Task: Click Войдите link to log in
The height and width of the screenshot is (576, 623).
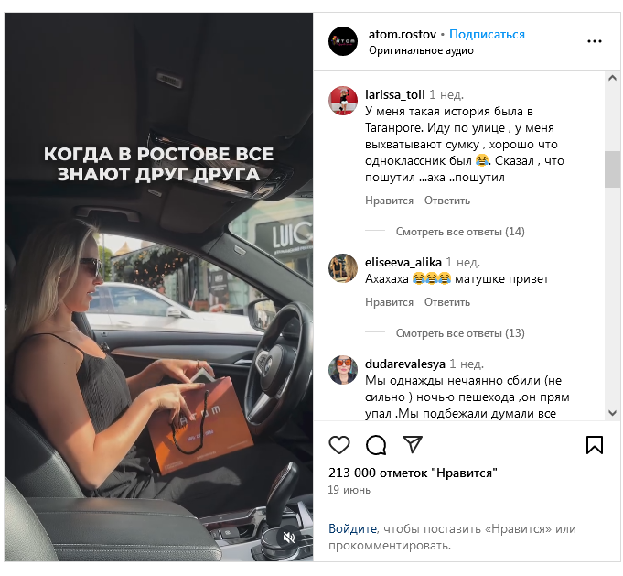Action: pos(352,528)
